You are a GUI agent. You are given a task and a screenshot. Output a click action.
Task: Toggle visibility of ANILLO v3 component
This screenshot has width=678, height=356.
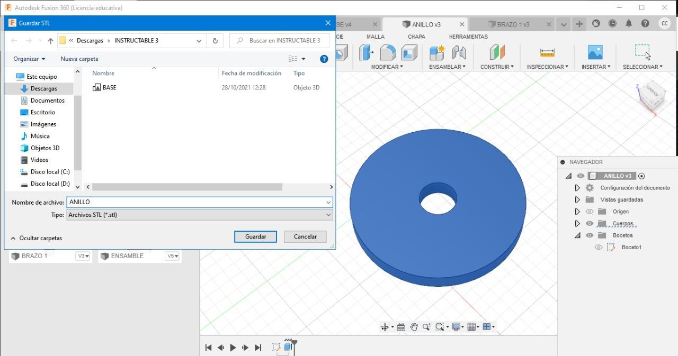pyautogui.click(x=581, y=176)
